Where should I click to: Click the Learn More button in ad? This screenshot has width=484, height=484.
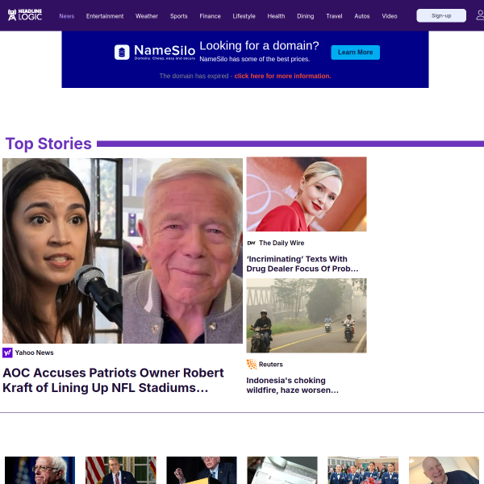click(355, 52)
